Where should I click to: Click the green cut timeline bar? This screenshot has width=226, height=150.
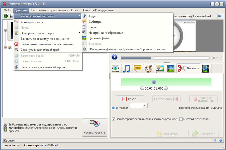point(166,82)
